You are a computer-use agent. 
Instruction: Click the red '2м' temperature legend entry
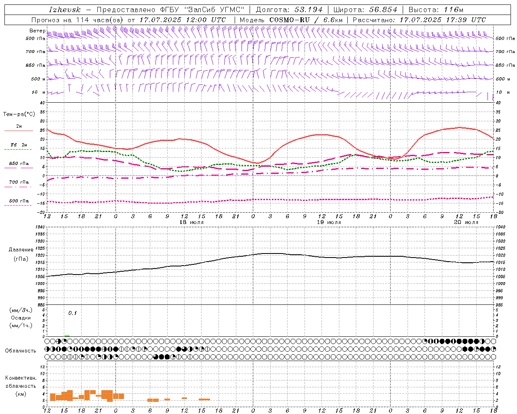click(x=19, y=127)
